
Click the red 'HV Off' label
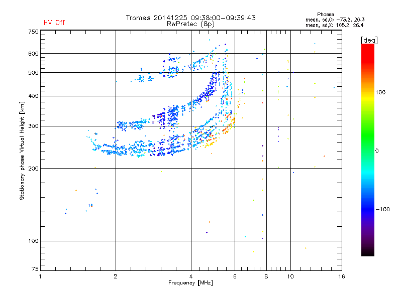click(54, 23)
